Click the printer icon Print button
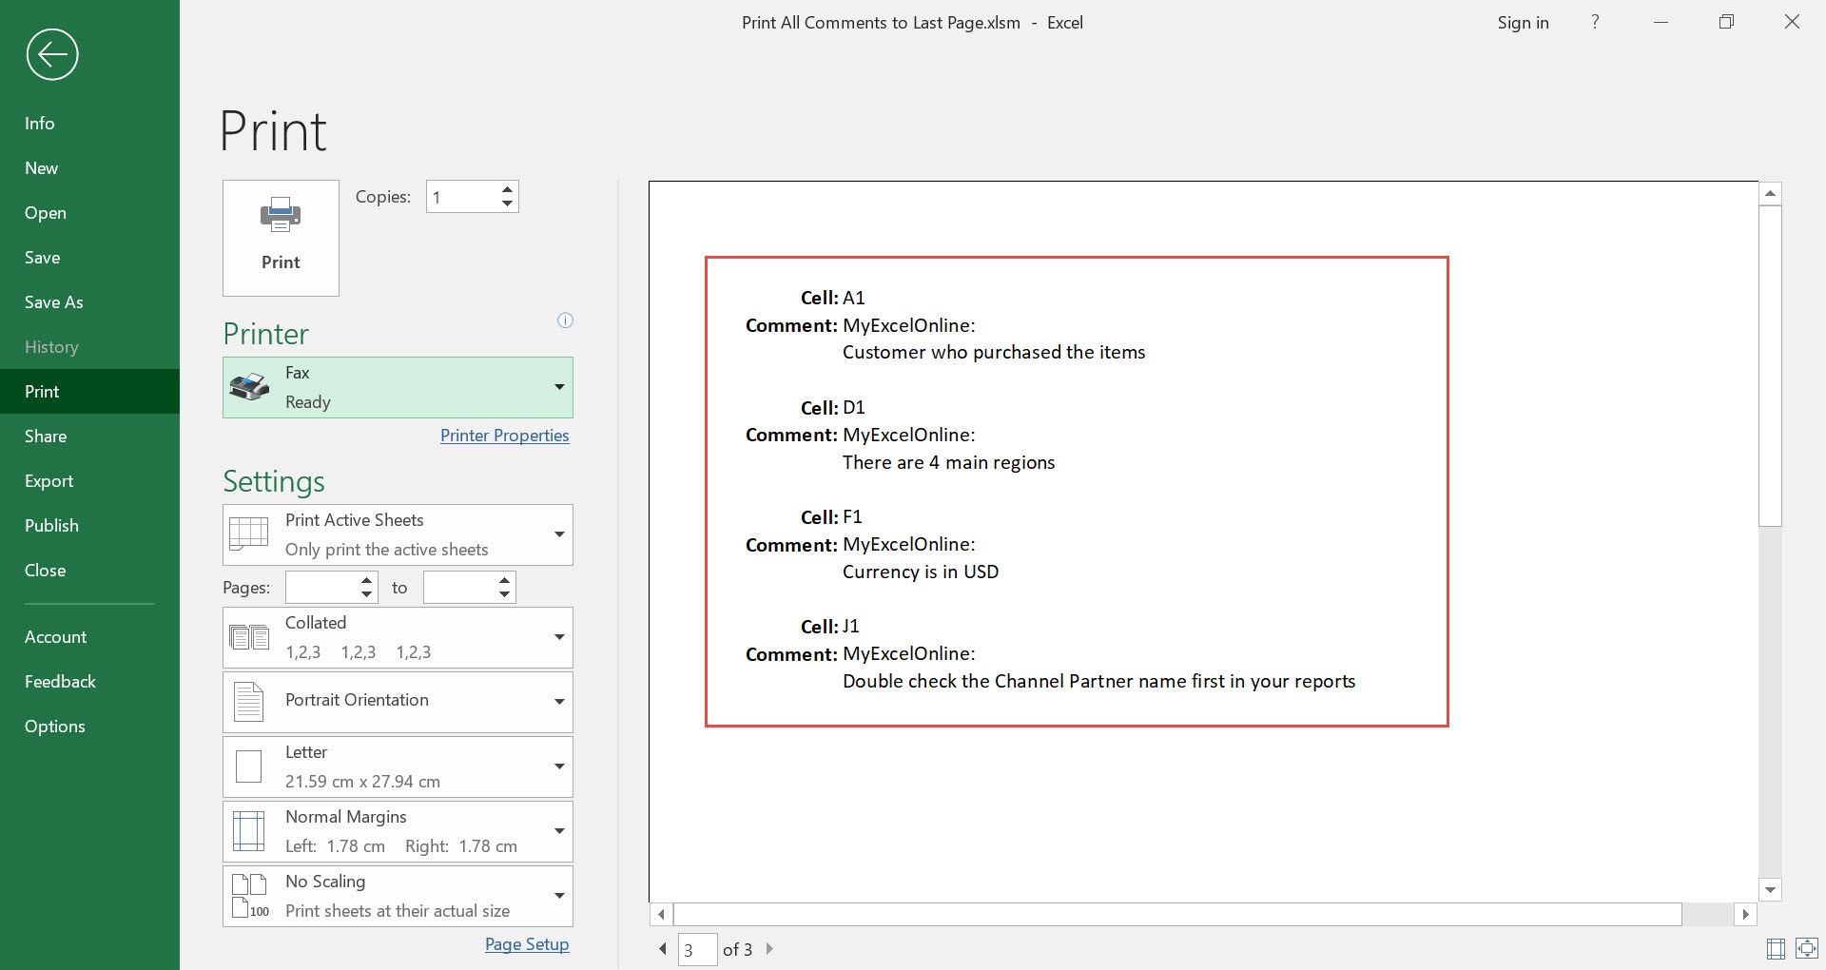The width and height of the screenshot is (1826, 970). 281,238
